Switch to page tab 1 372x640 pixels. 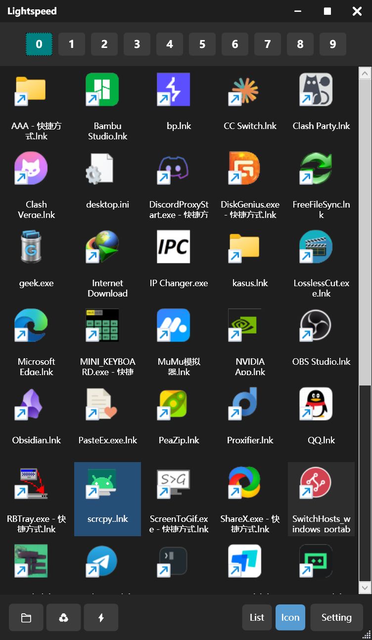pos(71,44)
